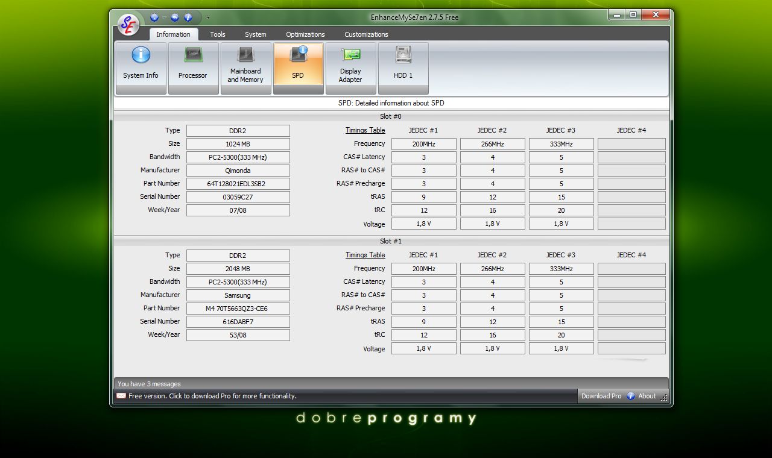772x458 pixels.
Task: Click Slot #1 JEDEC #1 tRC value 12
Action: pyautogui.click(x=423, y=335)
